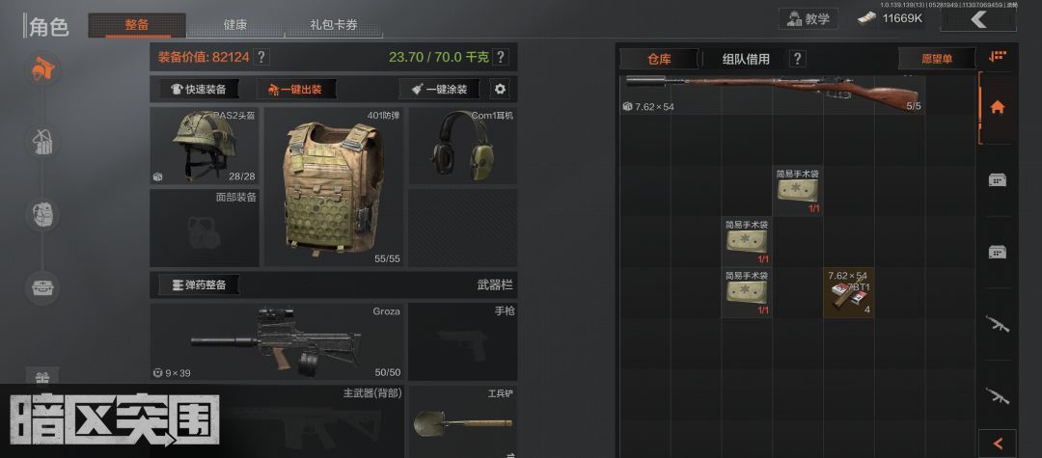The width and height of the screenshot is (1042, 458).
Task: Select the 7.62×54 7BT1 ammo box
Action: click(x=849, y=292)
